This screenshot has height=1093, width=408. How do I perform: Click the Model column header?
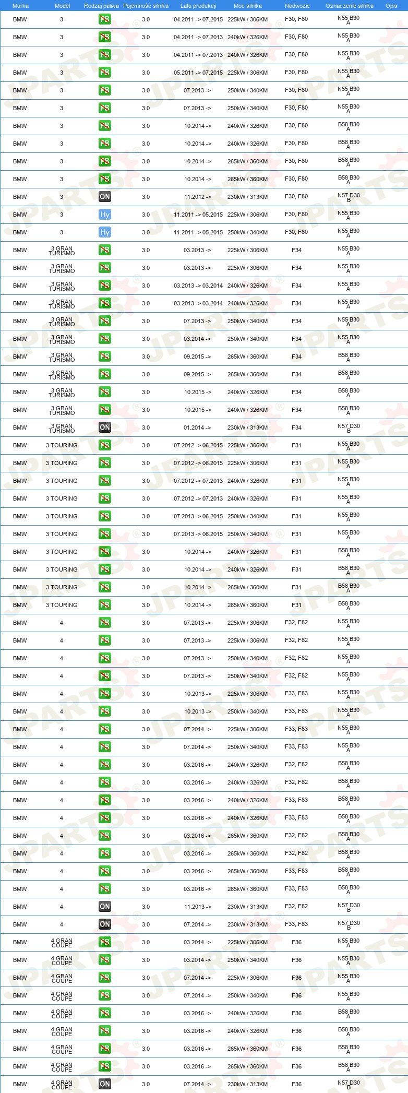tap(62, 6)
